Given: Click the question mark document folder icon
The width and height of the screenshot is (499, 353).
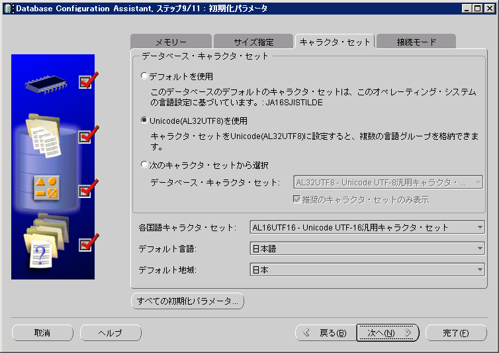Looking at the screenshot, I should [x=46, y=240].
